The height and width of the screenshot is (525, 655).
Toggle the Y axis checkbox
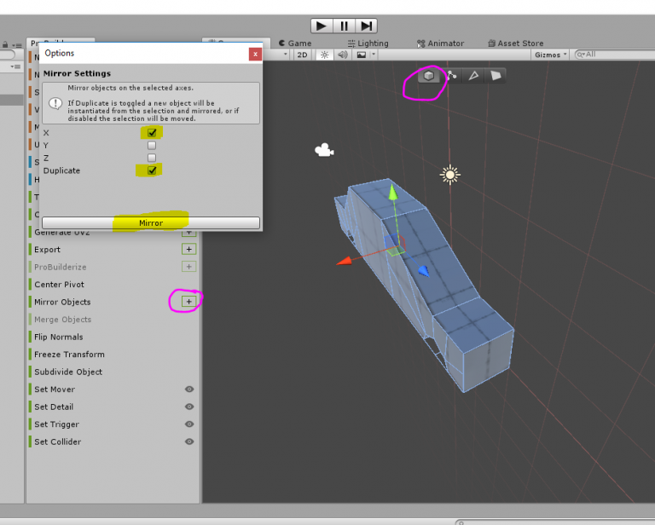coord(152,145)
